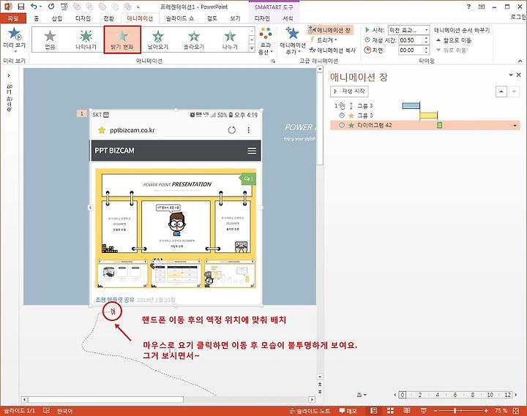The width and height of the screenshot is (527, 416).
Task: Open the 트리거 trigger dropdown
Action: coord(324,40)
